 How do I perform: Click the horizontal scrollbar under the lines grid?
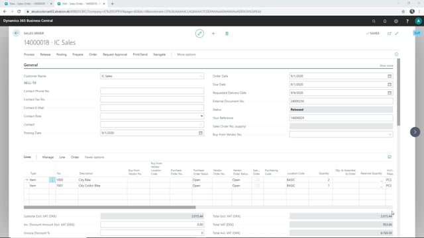point(109,207)
